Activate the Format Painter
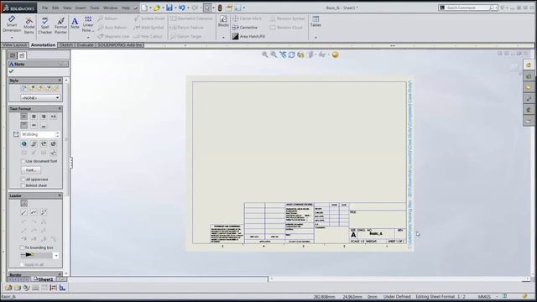The width and height of the screenshot is (537, 302). pos(60,26)
